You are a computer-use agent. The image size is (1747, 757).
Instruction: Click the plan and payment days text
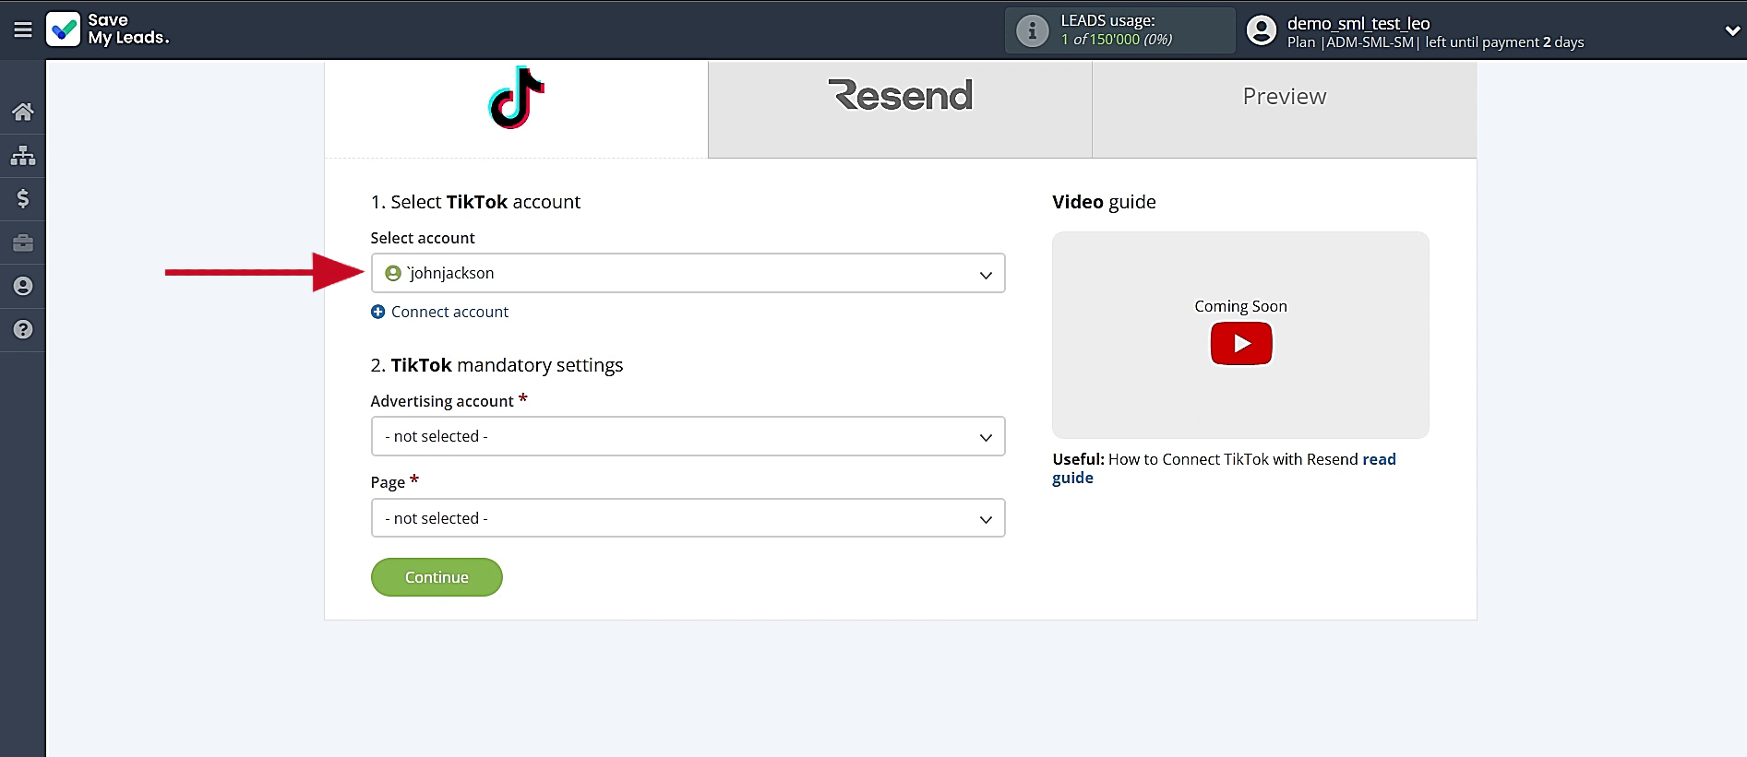pos(1435,42)
